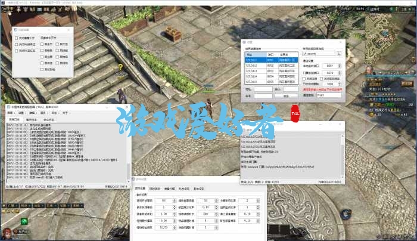417x241 pixels.
Task: Select server row 127.0.0.1 in server list
Action: [x=271, y=60]
